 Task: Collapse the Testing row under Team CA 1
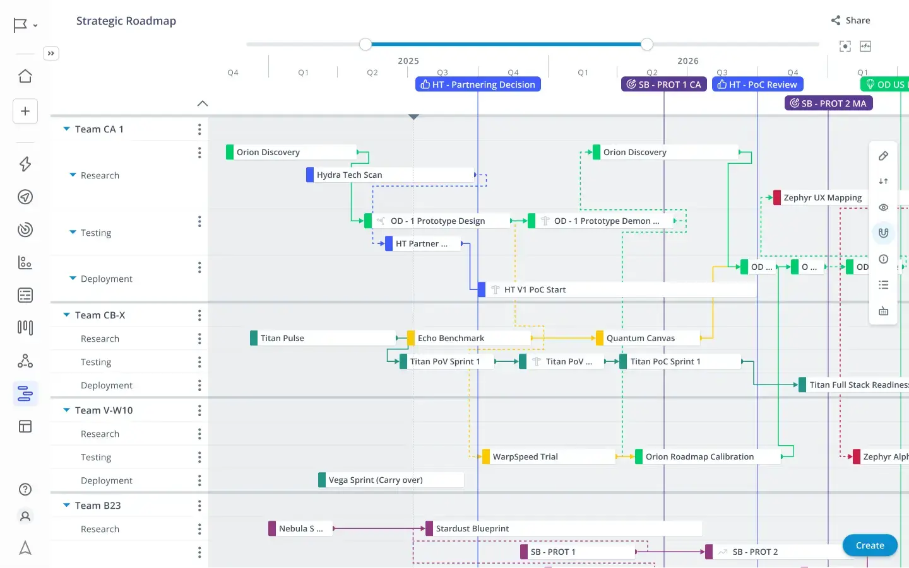[73, 232]
